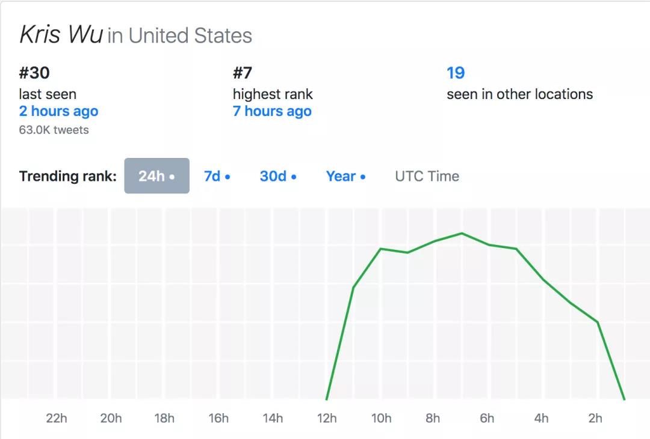This screenshot has width=650, height=439.
Task: Switch trending rank to 30d
Action: point(277,177)
